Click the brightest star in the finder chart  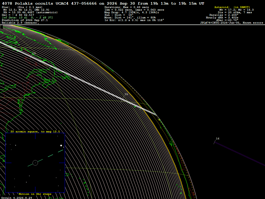click(61, 146)
